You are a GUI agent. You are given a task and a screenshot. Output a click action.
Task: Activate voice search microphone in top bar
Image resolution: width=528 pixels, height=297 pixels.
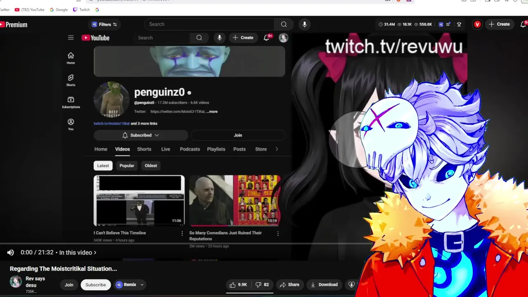click(x=304, y=24)
